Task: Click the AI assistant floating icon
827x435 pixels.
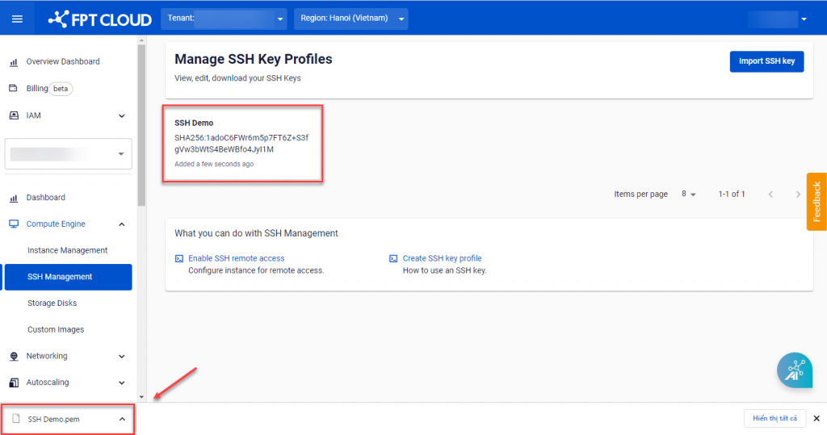Action: 794,370
